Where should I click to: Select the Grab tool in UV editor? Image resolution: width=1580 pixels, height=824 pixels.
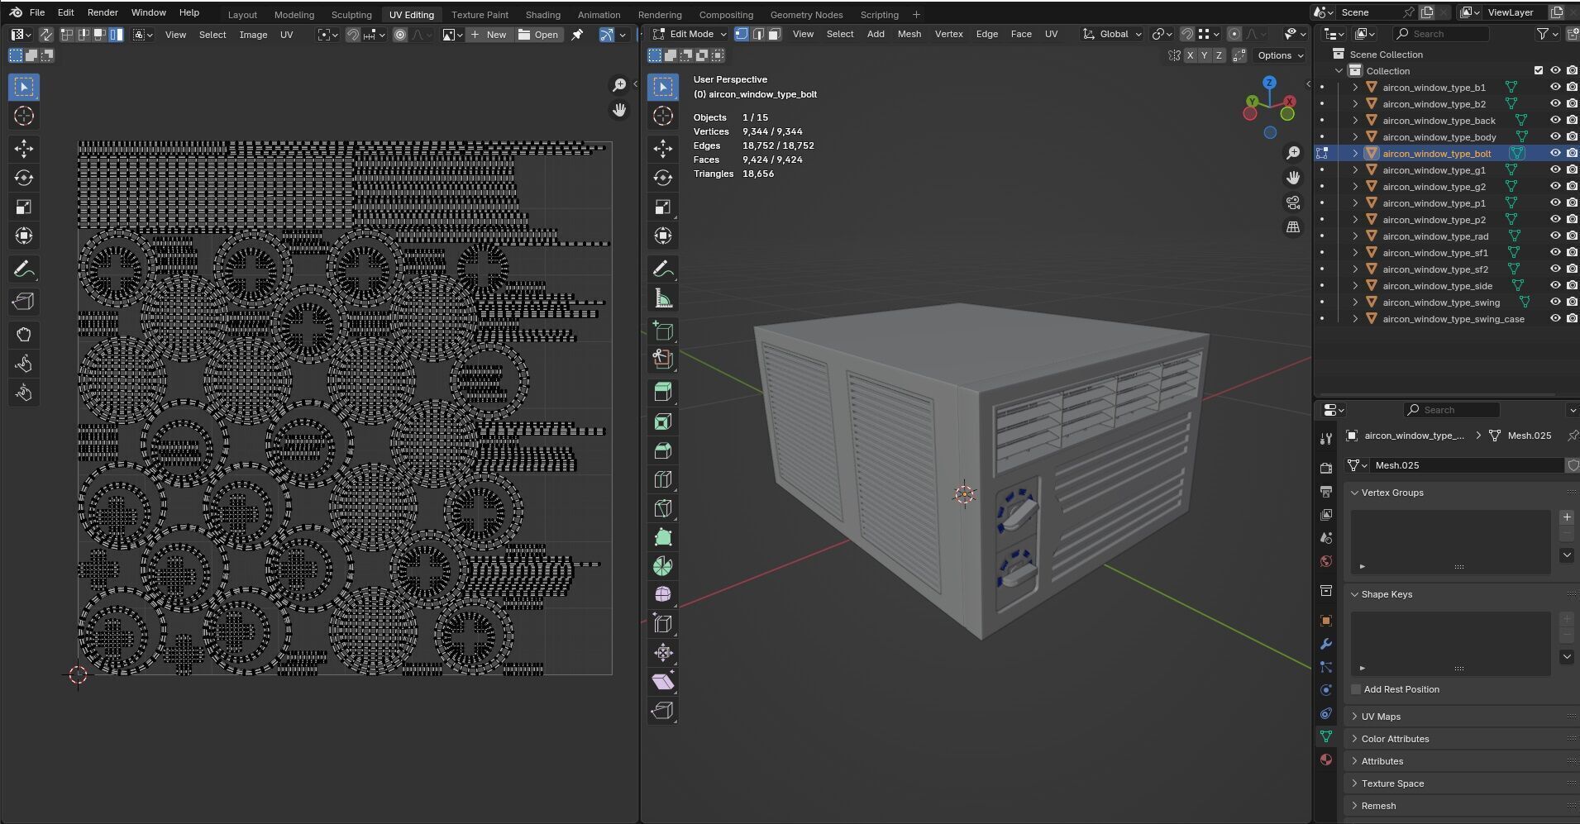pos(24,335)
